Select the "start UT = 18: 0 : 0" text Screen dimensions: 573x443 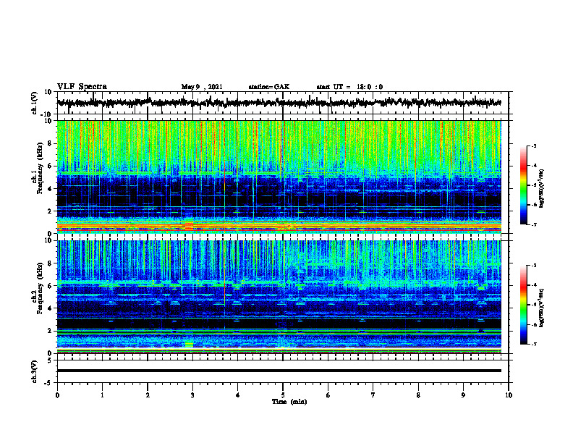click(x=349, y=87)
